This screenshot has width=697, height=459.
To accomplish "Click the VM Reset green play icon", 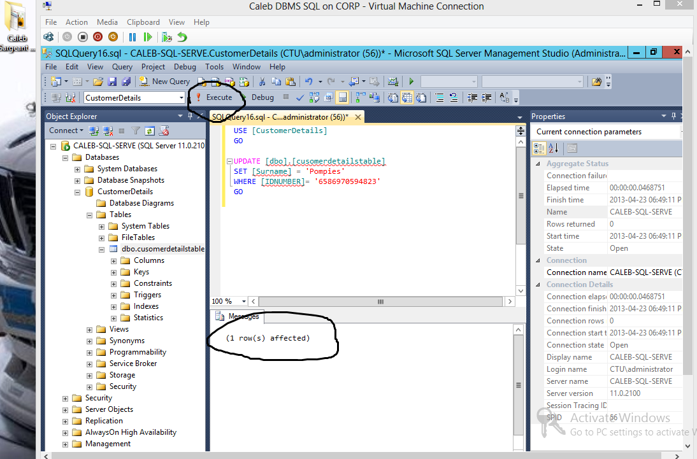I will pyautogui.click(x=148, y=37).
